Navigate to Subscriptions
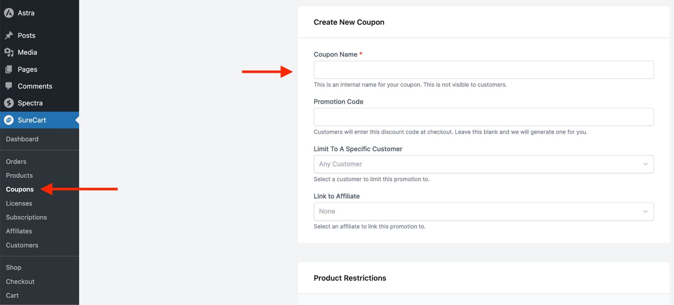This screenshot has height=305, width=674. coord(26,217)
